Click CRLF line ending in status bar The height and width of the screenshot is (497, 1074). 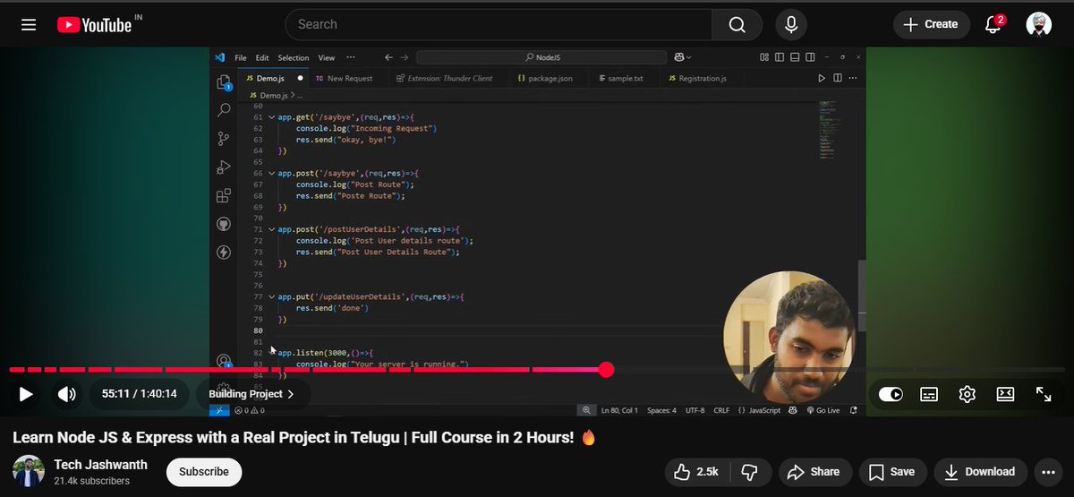[722, 410]
